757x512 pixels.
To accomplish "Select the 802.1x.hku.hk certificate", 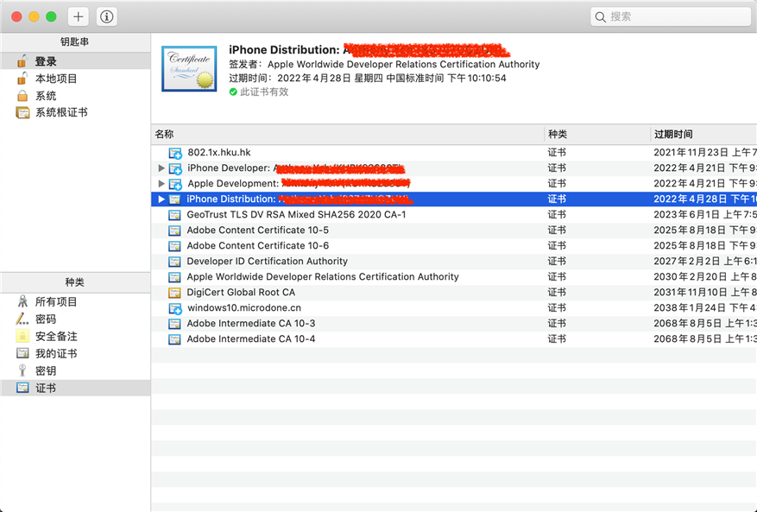I will [219, 153].
